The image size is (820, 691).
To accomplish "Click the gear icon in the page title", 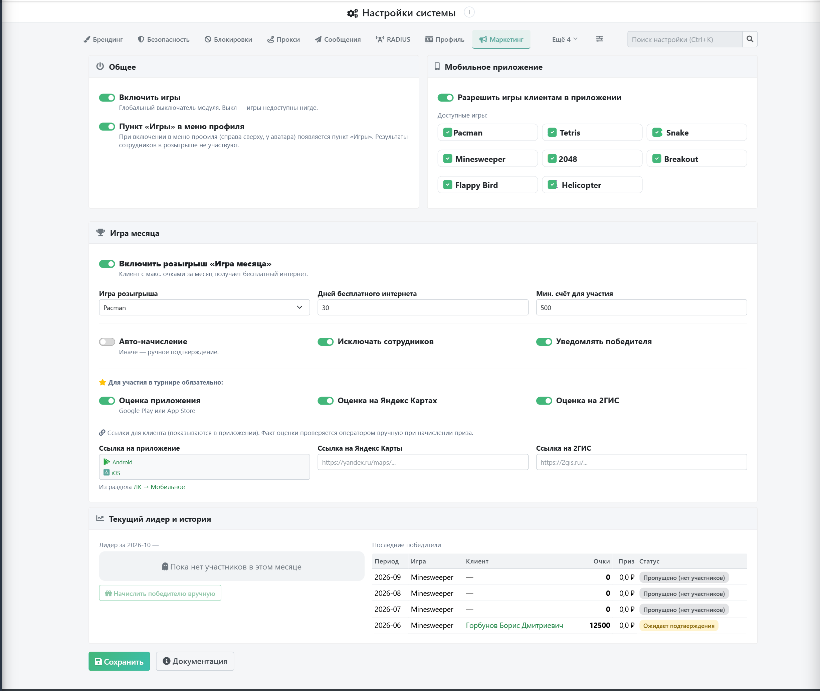I will pos(352,13).
